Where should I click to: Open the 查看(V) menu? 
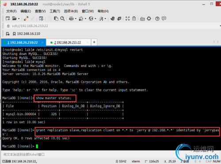point(40,11)
